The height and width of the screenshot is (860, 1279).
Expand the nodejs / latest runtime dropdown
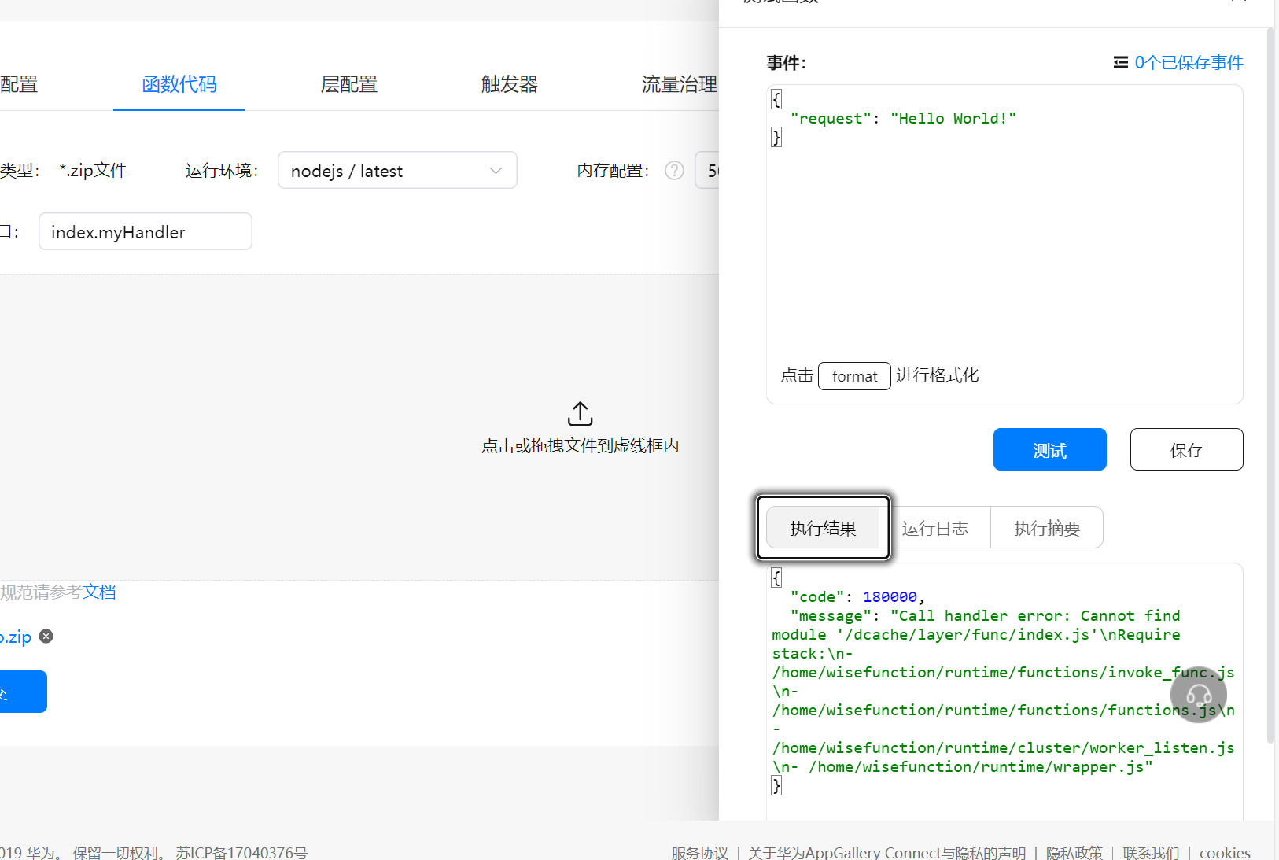[397, 171]
